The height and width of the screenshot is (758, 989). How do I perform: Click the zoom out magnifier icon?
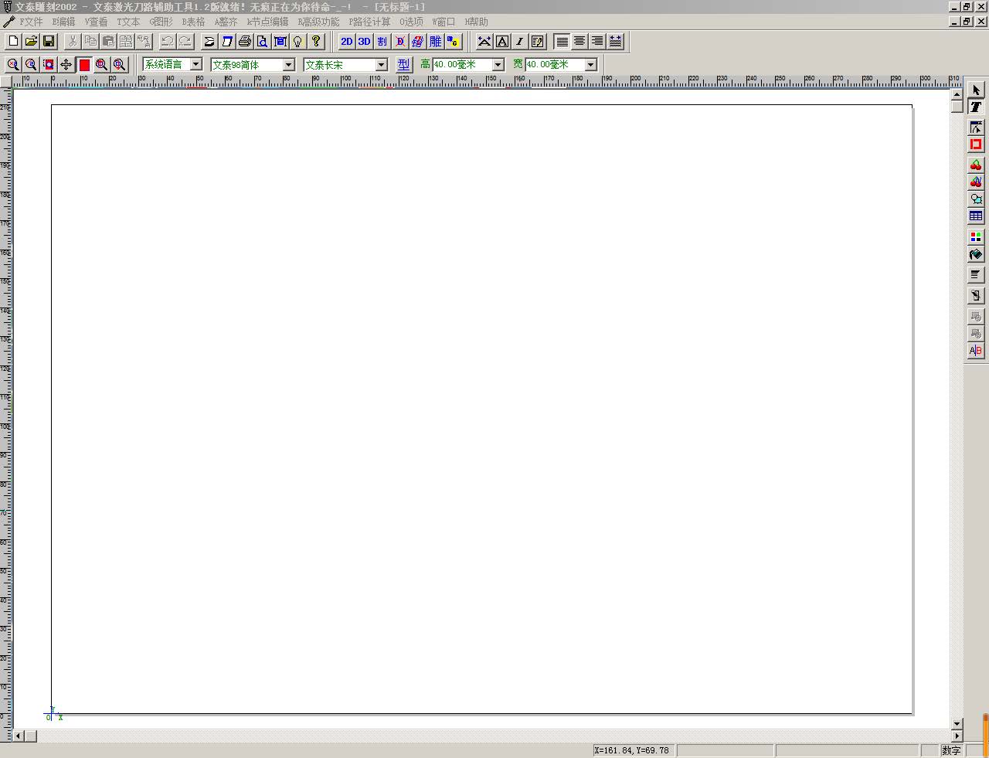(x=31, y=65)
